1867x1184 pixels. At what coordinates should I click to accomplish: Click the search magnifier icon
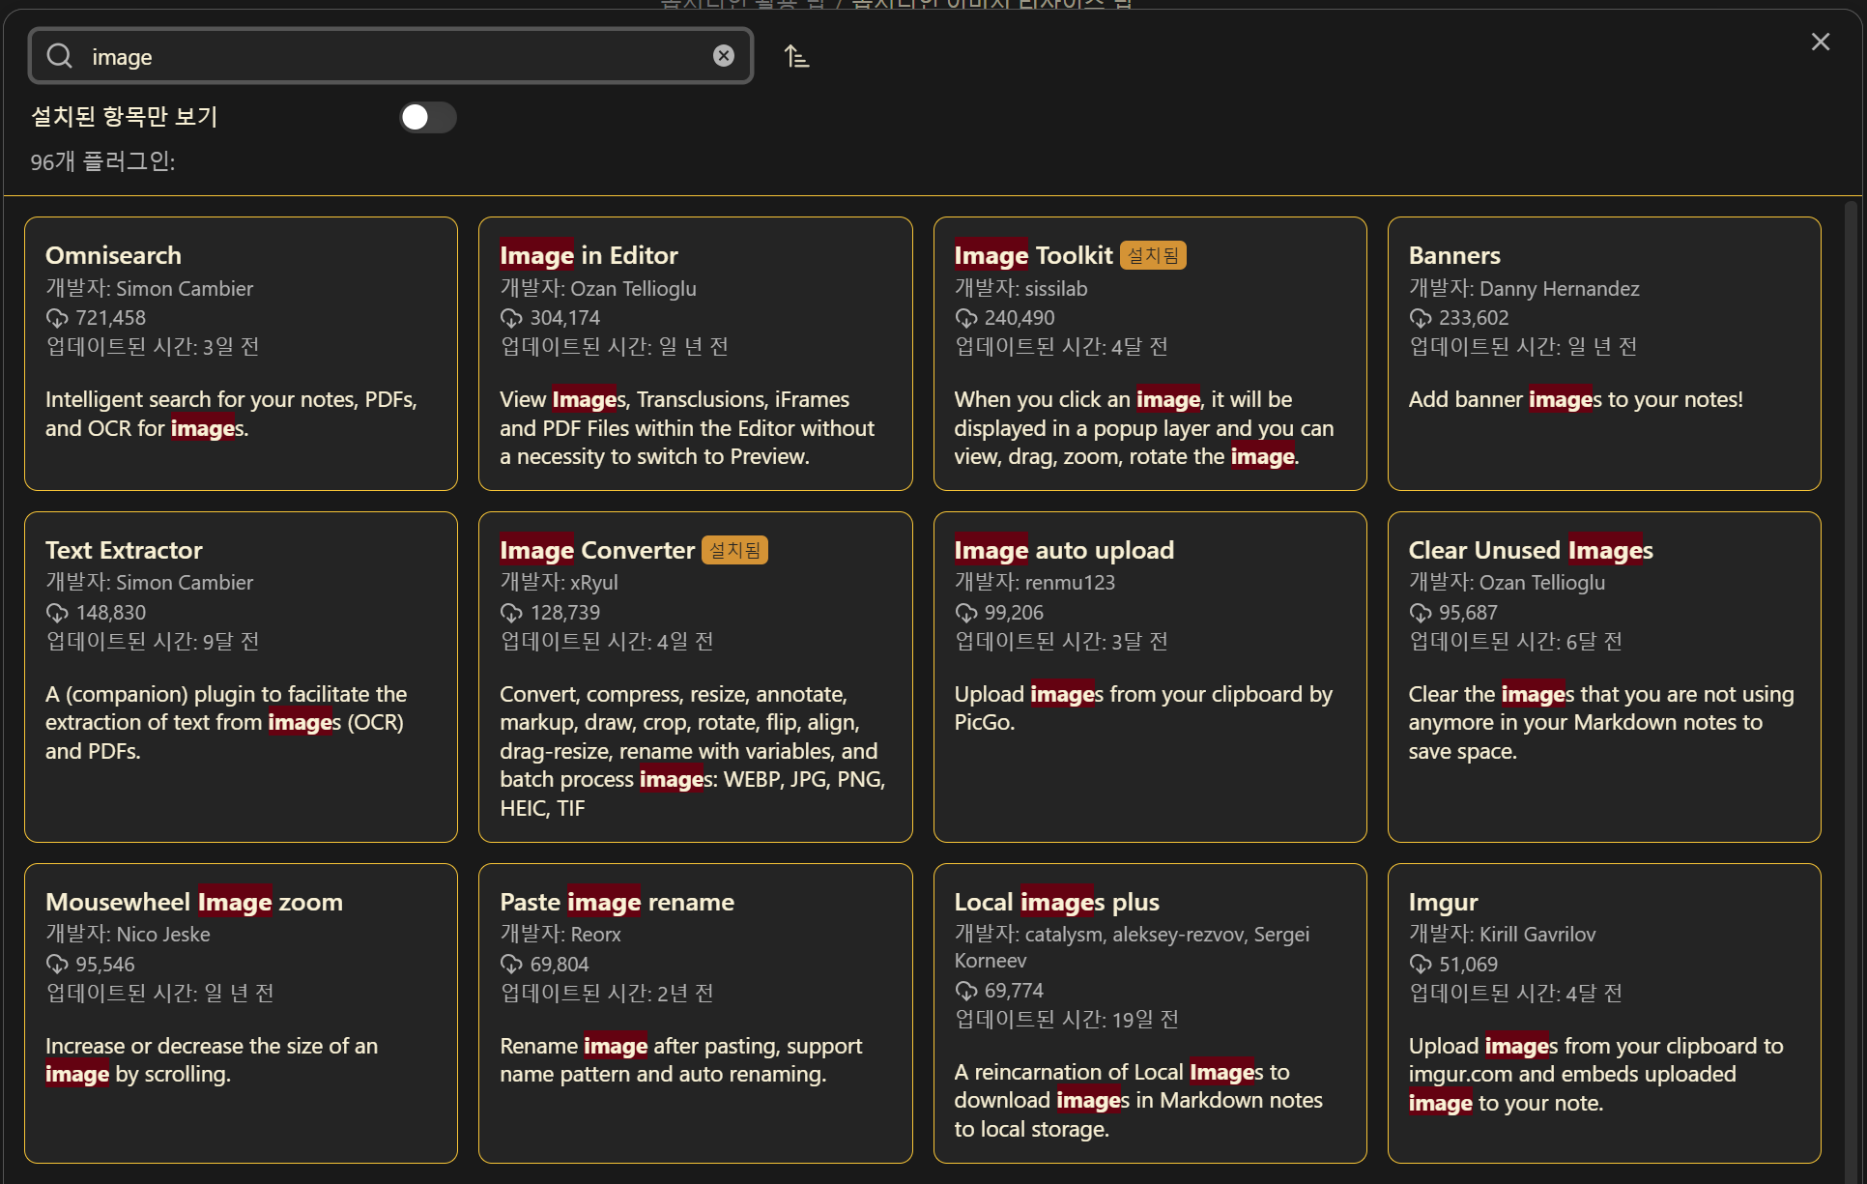[60, 56]
